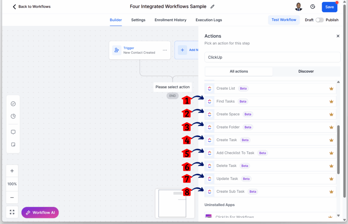
Task: Click the Beta badge on Create Task
Action: (245, 140)
